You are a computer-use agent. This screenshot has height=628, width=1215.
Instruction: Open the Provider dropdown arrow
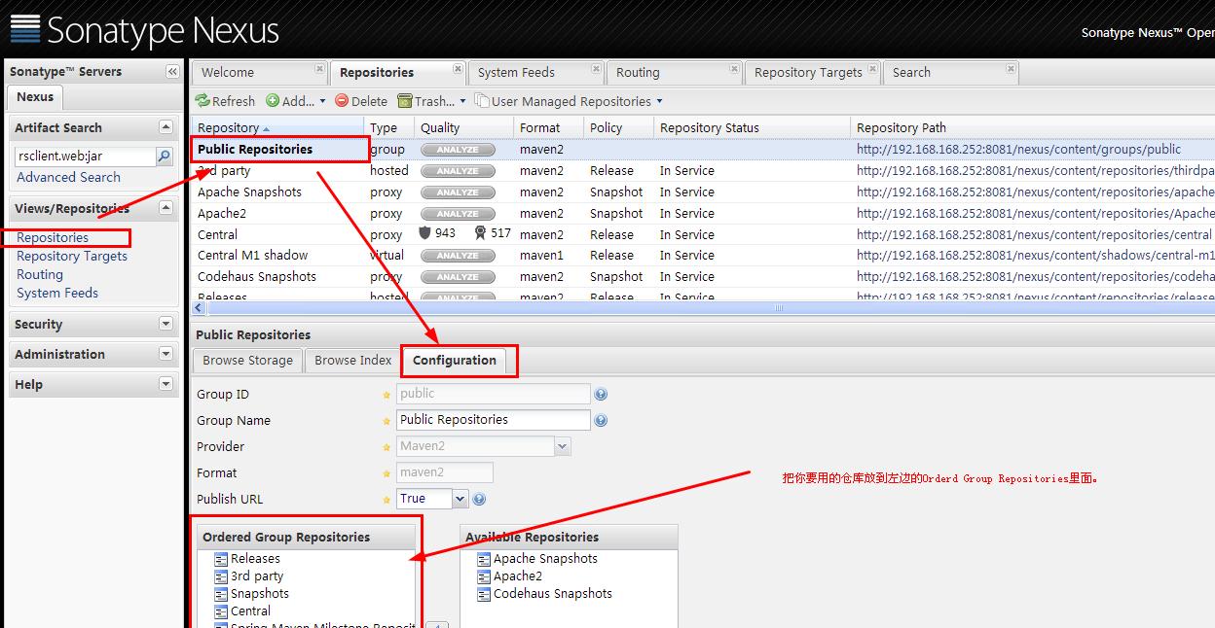coord(562,447)
